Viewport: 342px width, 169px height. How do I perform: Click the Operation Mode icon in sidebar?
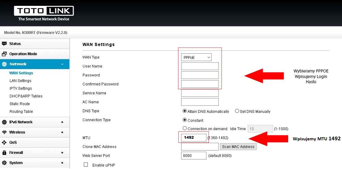4,54
